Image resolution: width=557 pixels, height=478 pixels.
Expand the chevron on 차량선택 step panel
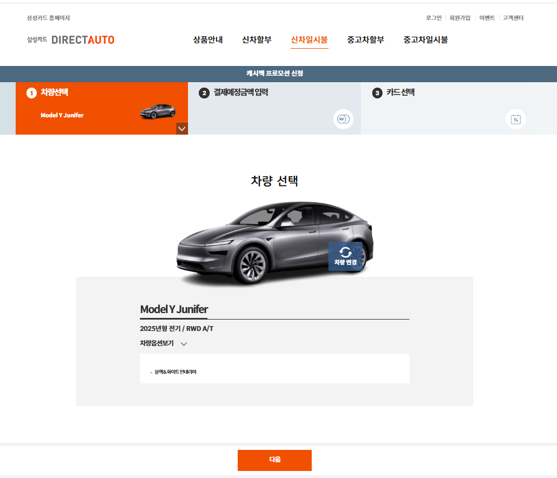pos(182,129)
